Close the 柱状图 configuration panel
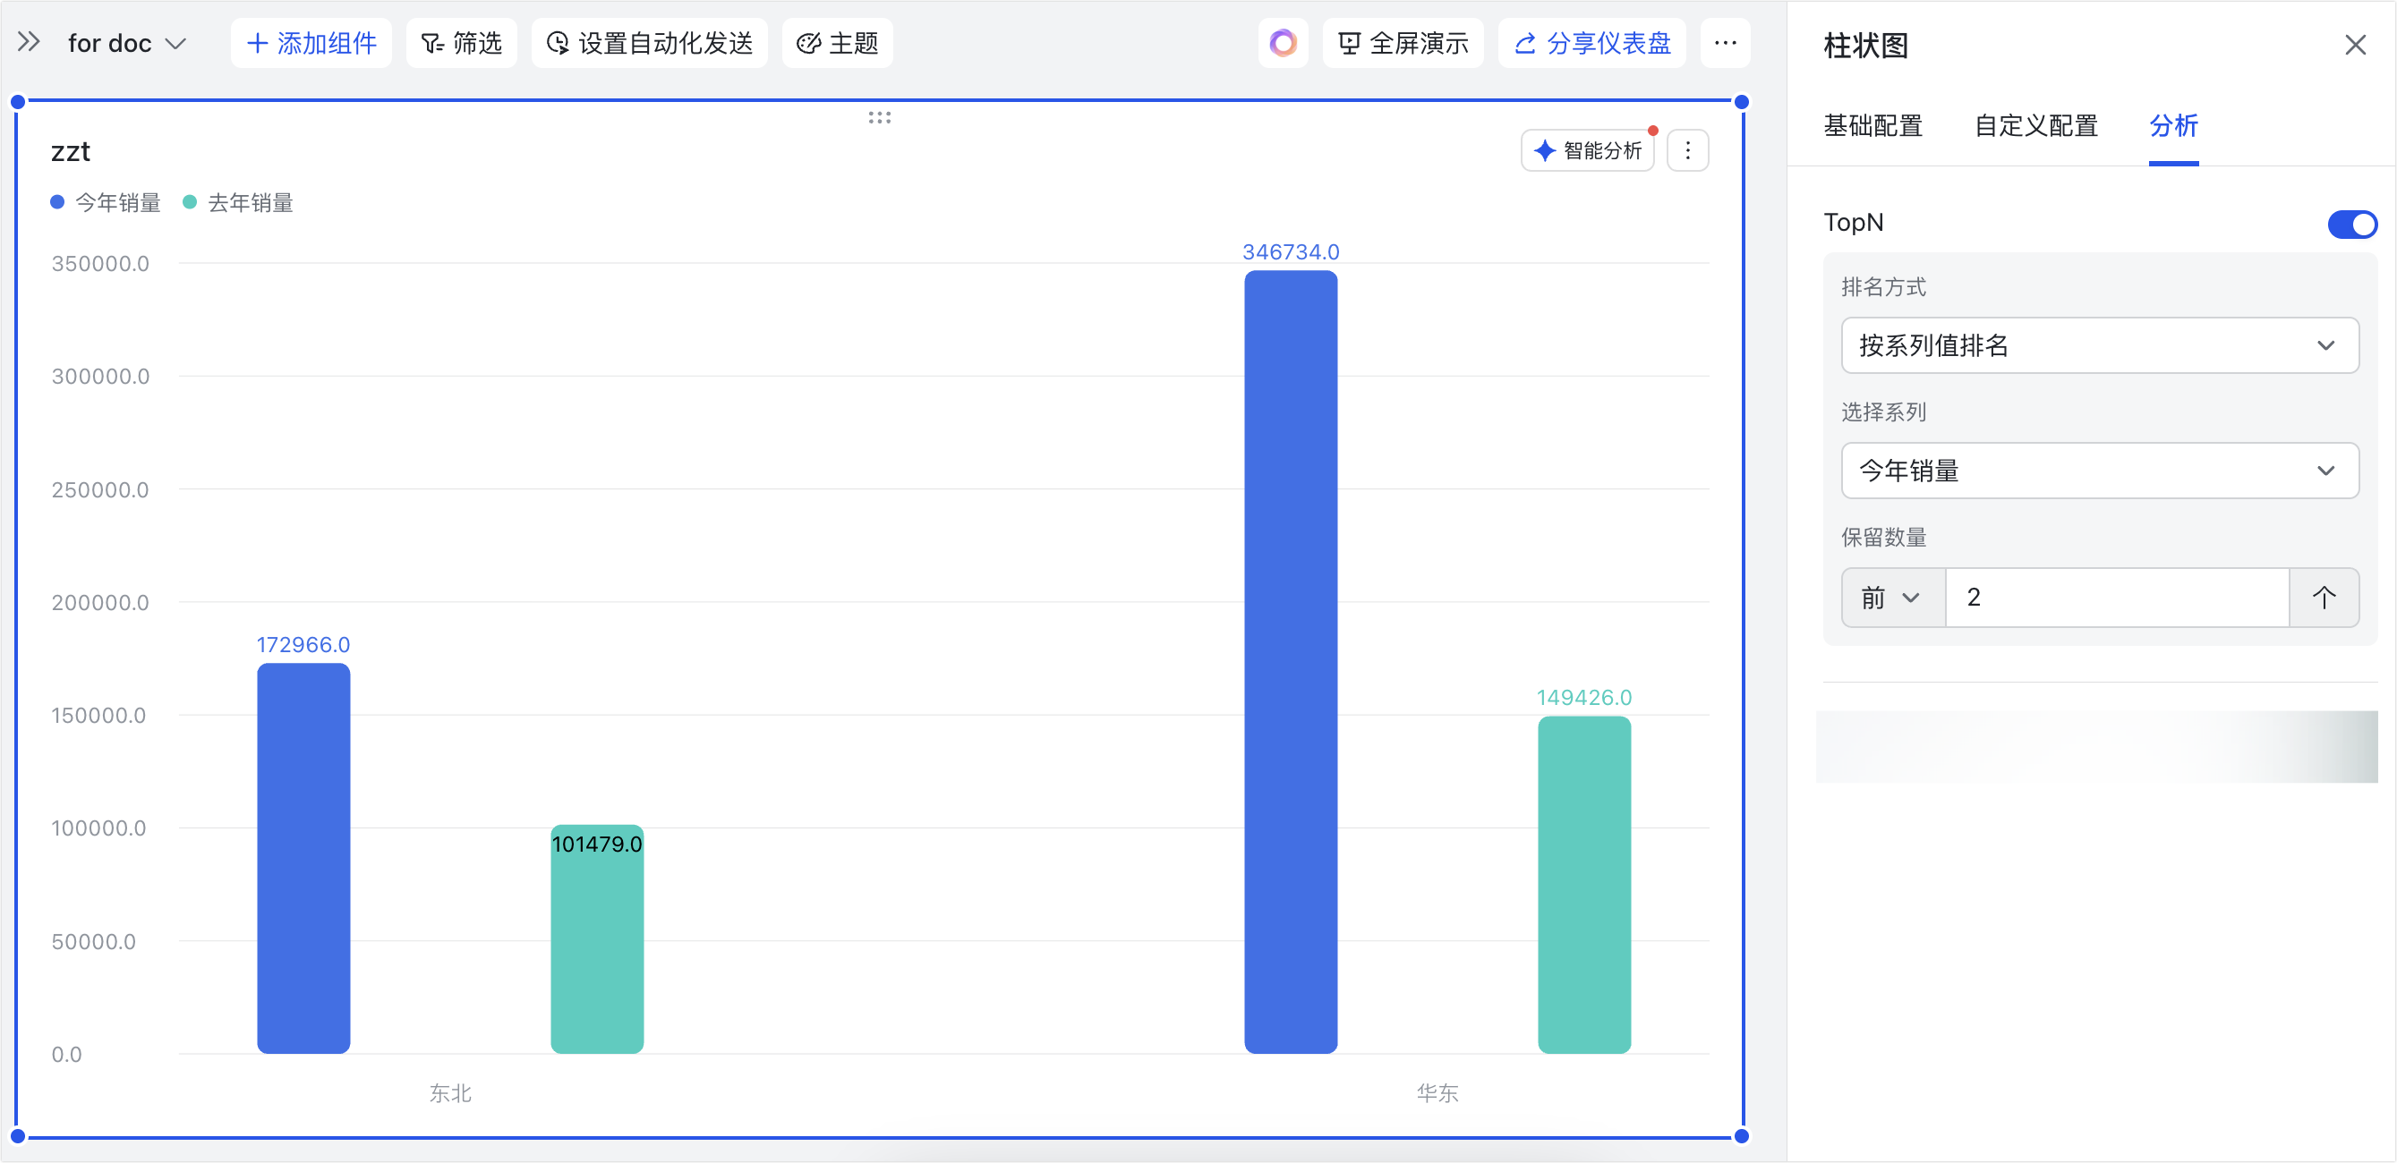Image resolution: width=2397 pixels, height=1163 pixels. click(2354, 45)
